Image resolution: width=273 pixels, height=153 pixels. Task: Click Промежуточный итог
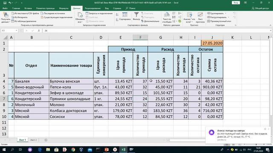pyautogui.click(x=219, y=21)
